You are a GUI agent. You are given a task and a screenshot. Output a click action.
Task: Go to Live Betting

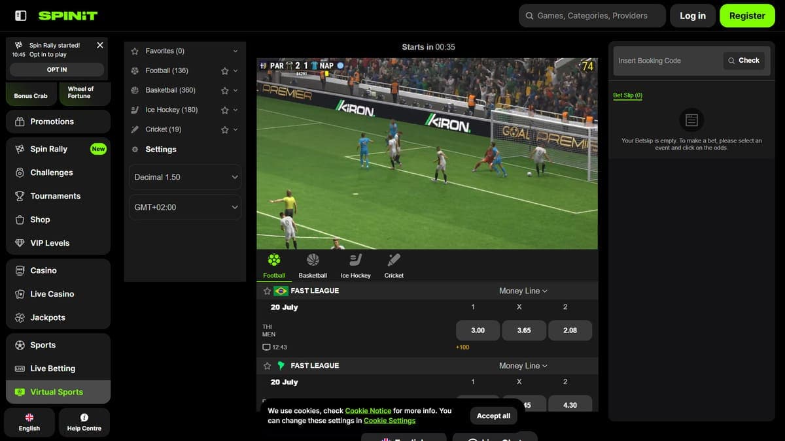pos(58,368)
